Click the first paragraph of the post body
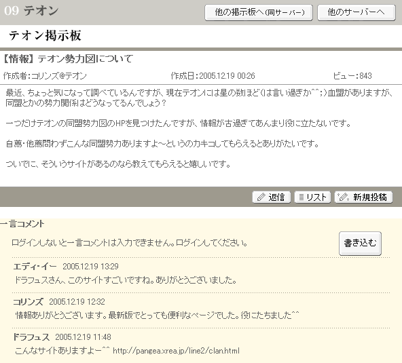This screenshot has height=363, width=402. click(x=199, y=98)
